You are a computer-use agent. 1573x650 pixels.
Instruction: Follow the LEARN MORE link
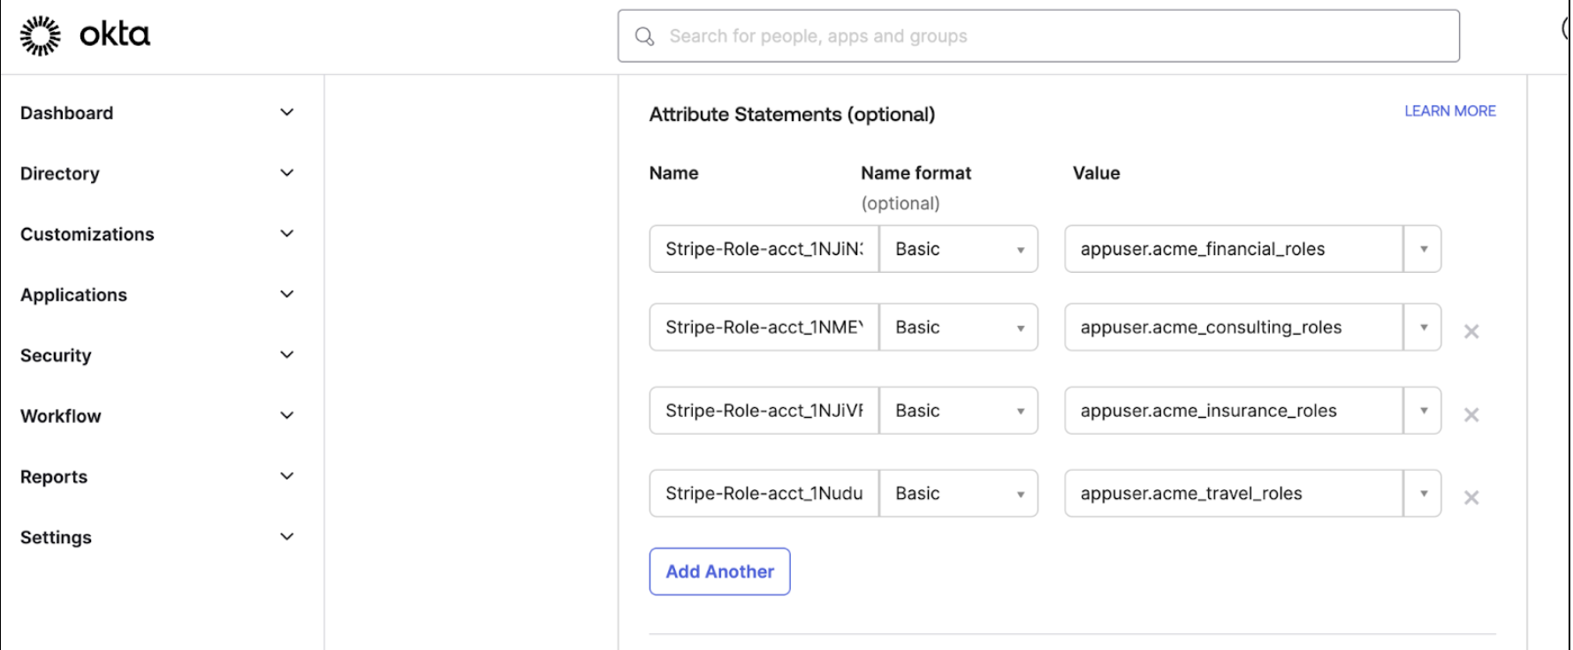pos(1450,110)
